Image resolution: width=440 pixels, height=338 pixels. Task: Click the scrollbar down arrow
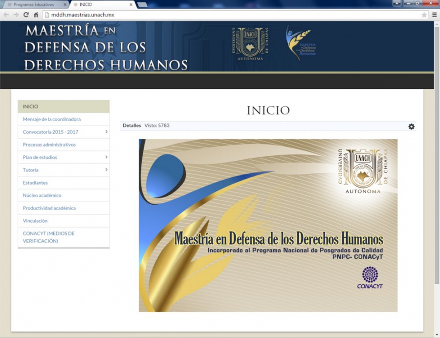coord(437,335)
